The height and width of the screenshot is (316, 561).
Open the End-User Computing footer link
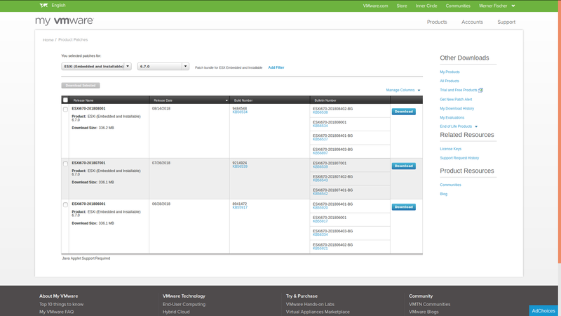click(x=184, y=304)
